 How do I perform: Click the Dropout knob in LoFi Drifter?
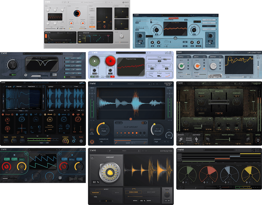tap(213, 66)
